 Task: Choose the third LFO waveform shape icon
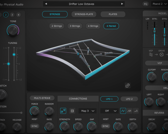click(x=136, y=111)
